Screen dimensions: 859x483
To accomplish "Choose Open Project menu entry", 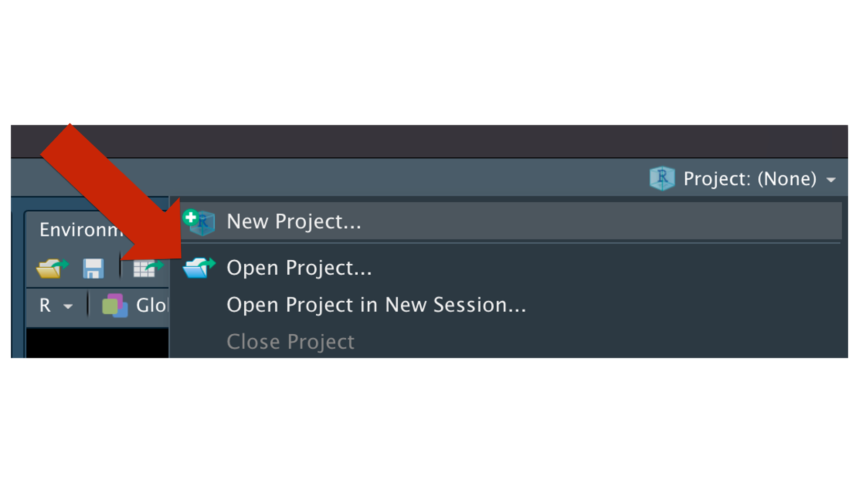I will [510, 267].
